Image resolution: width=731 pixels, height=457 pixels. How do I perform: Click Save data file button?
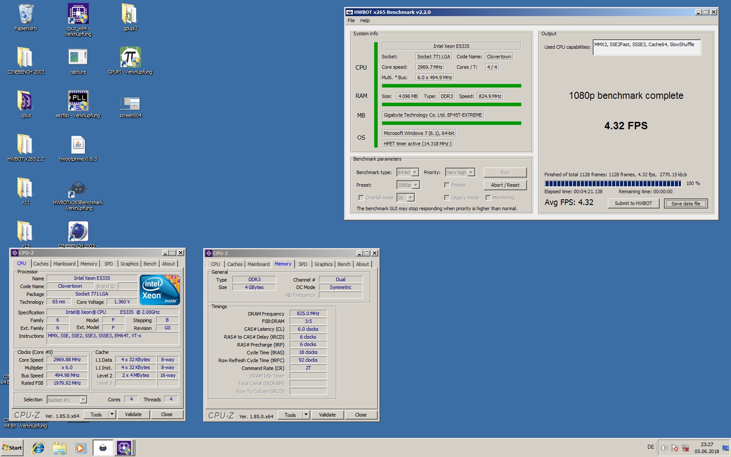(686, 203)
